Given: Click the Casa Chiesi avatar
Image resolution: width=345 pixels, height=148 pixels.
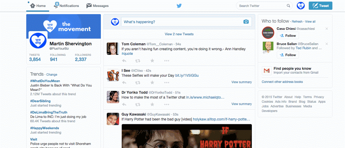Looking at the screenshot, I should (268, 33).
